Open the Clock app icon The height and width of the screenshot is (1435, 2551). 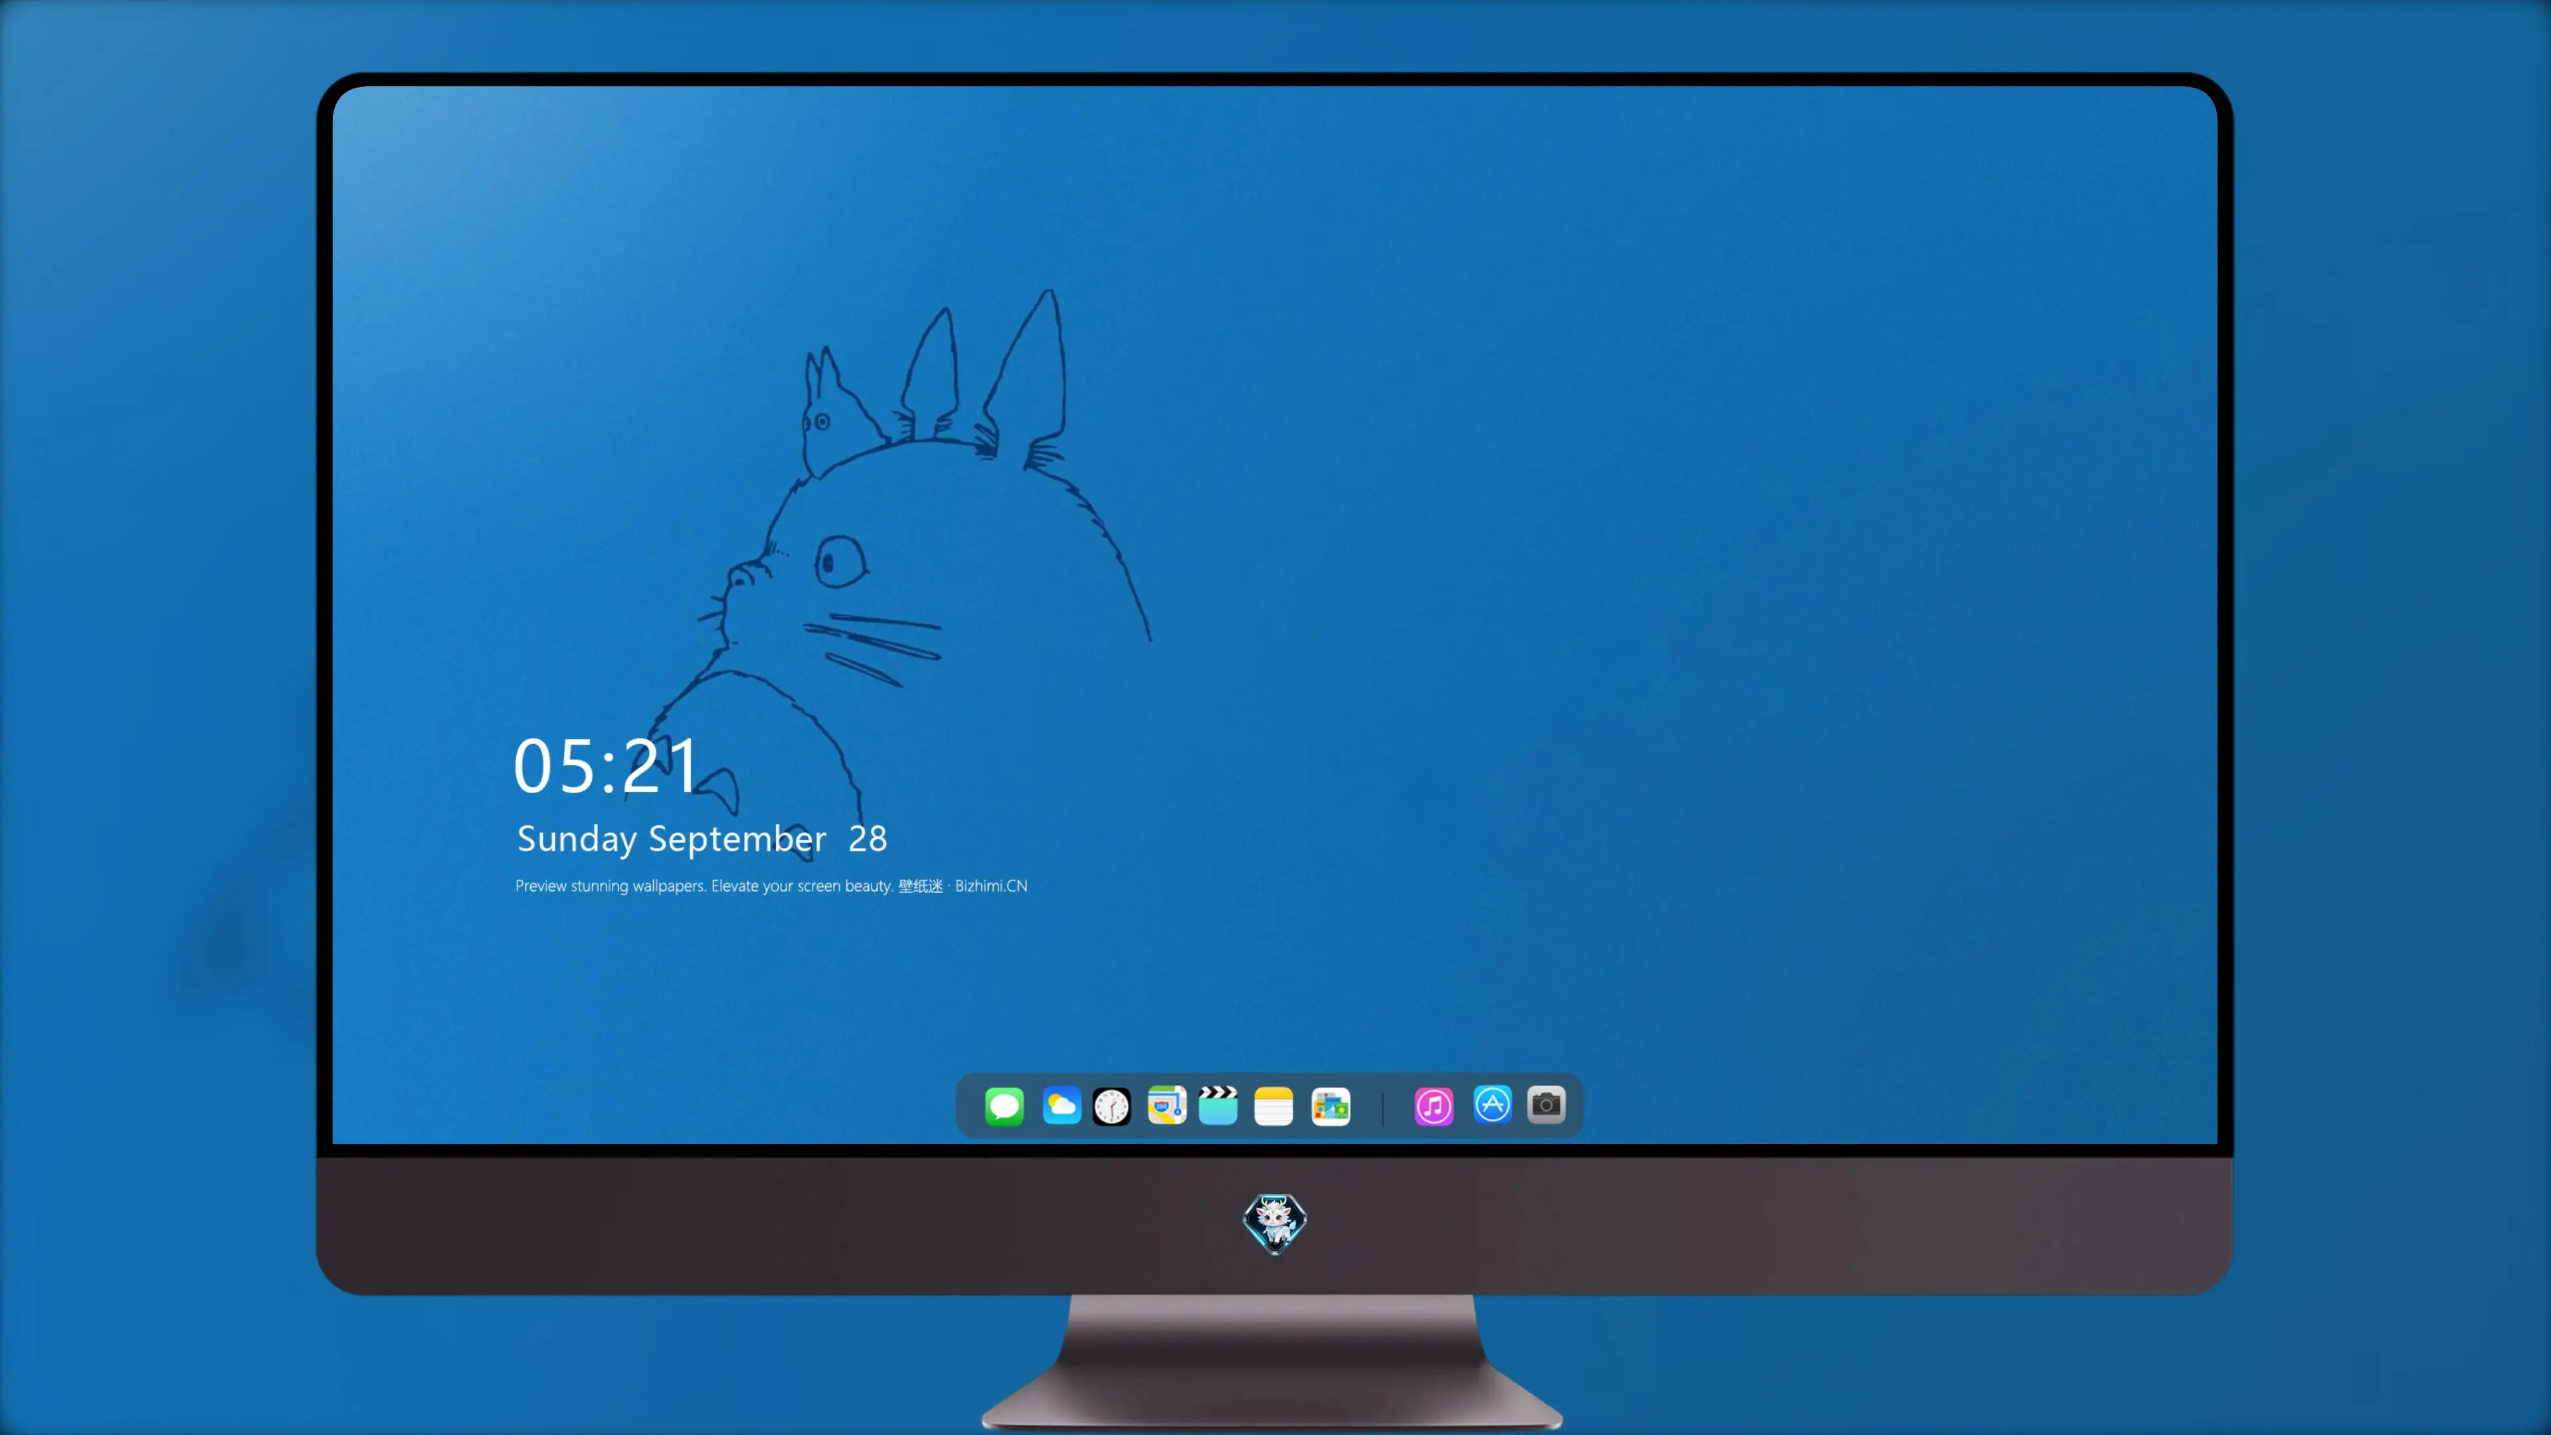(x=1111, y=1105)
